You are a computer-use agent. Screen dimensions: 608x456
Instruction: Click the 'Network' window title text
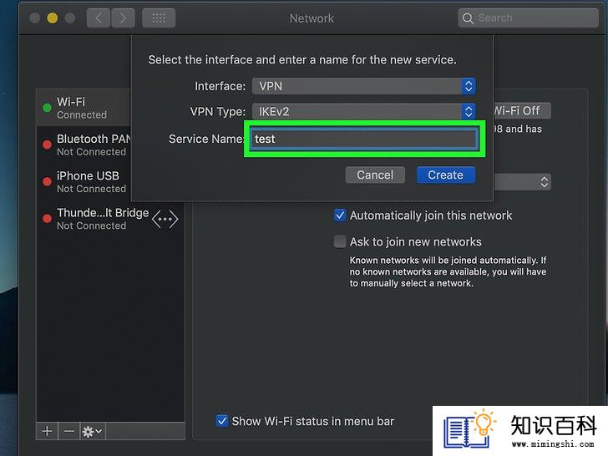(x=312, y=18)
